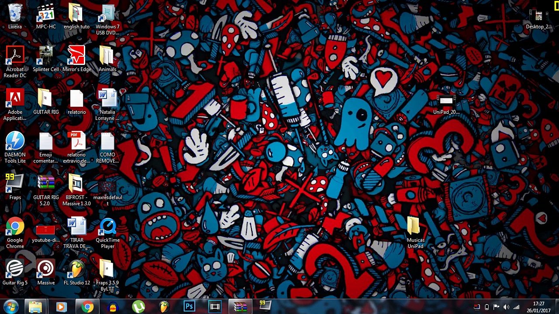Screen dimensions: 559x314
Task: Open the Action Center flag icon
Action: point(497,307)
